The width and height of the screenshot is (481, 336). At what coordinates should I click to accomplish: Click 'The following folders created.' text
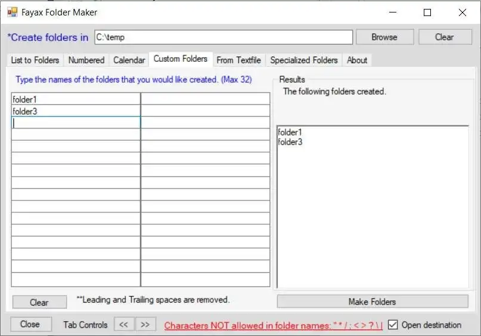point(335,92)
